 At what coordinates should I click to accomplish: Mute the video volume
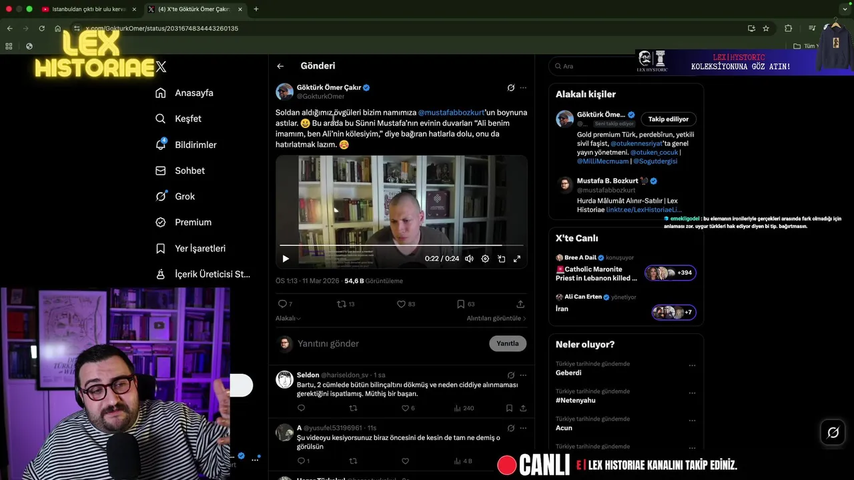[x=469, y=259]
